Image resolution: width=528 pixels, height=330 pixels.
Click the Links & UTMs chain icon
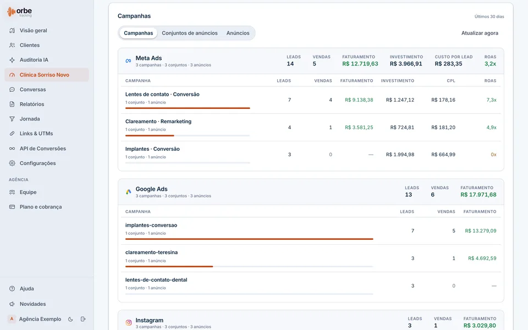tap(12, 134)
